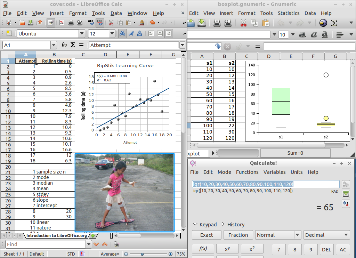Image resolution: width=356 pixels, height=258 pixels.
Task: Align left in the Calc formatting toolbar
Action: click(x=151, y=34)
